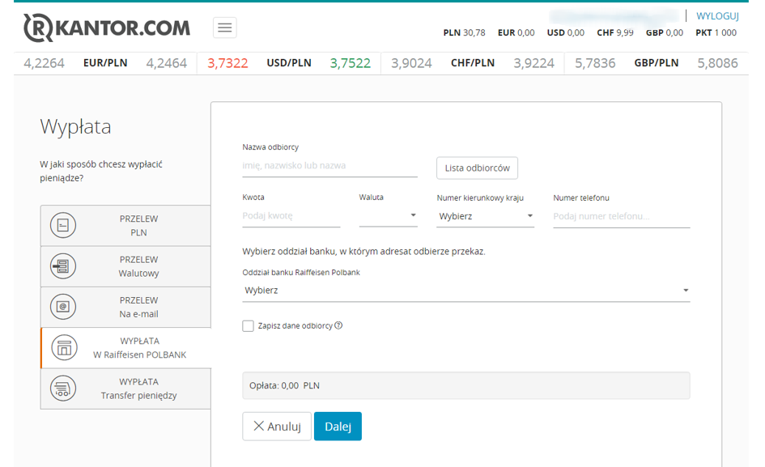The height and width of the screenshot is (467, 765).
Task: Click the PRZELEW Walutowy icon
Action: (63, 266)
